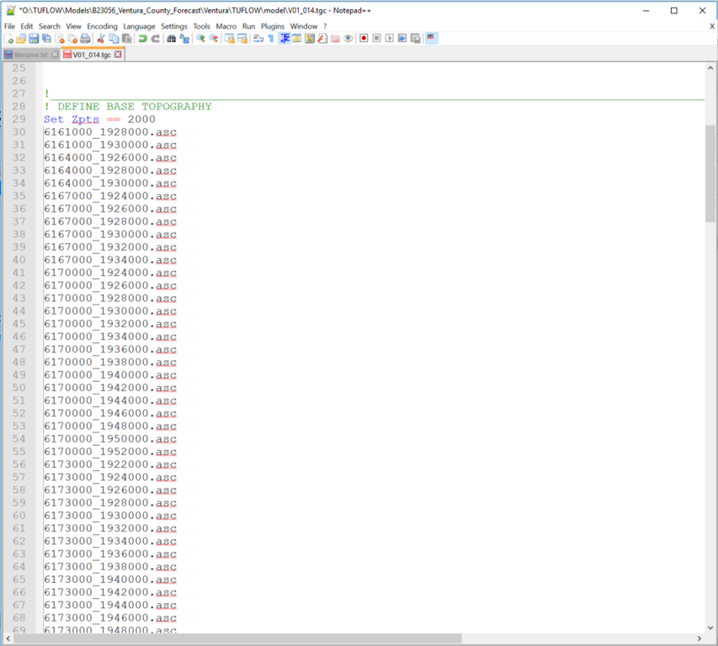
Task: Open the Settings menu
Action: coord(174,26)
